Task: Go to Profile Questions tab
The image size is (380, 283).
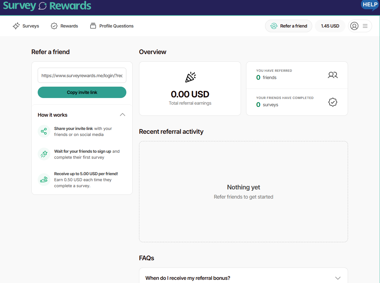Action: pos(116,26)
